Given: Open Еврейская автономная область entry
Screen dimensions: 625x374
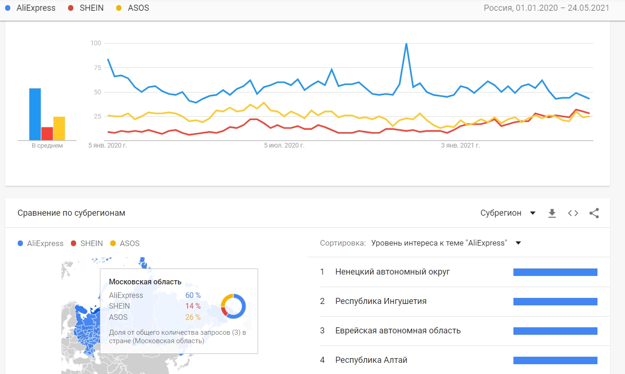Looking at the screenshot, I should click(x=459, y=331).
